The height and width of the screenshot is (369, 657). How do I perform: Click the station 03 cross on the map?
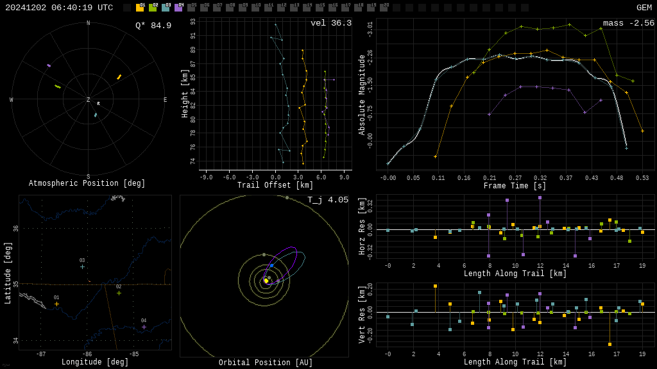click(x=83, y=266)
